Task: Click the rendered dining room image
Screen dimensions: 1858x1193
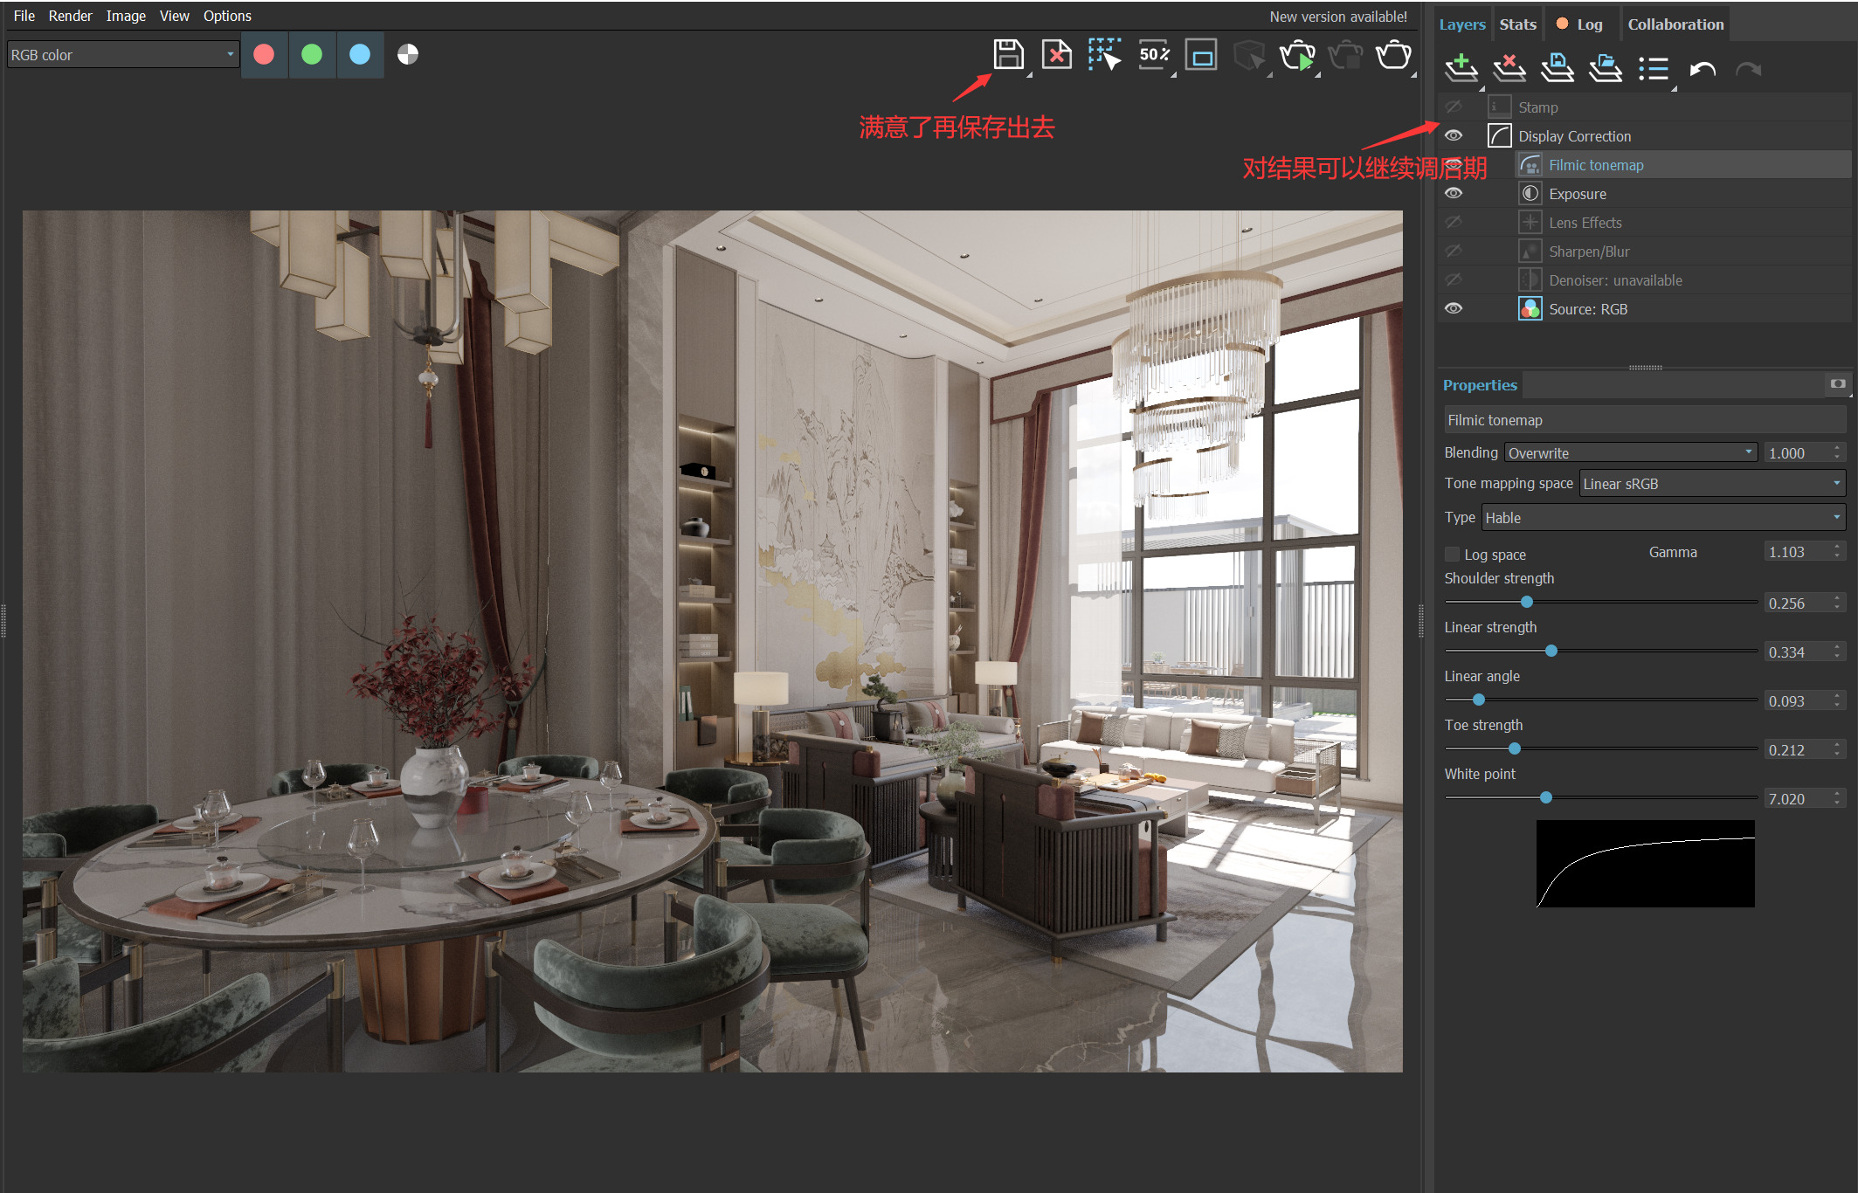Action: 713,641
